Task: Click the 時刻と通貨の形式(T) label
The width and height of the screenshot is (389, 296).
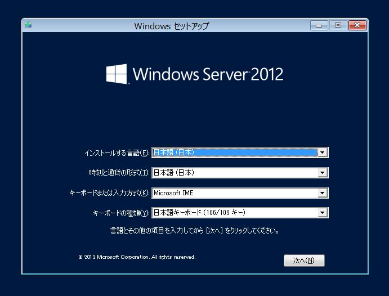Action: tap(119, 173)
